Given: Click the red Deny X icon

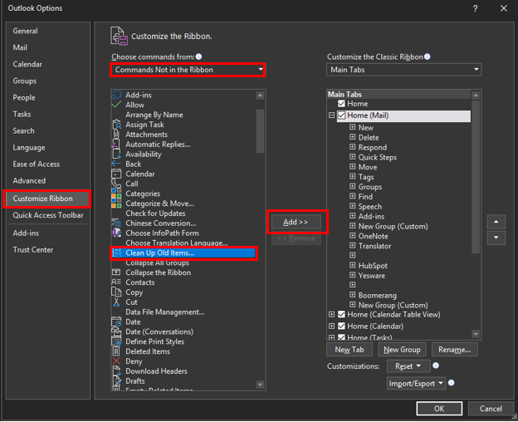Looking at the screenshot, I should coord(116,361).
